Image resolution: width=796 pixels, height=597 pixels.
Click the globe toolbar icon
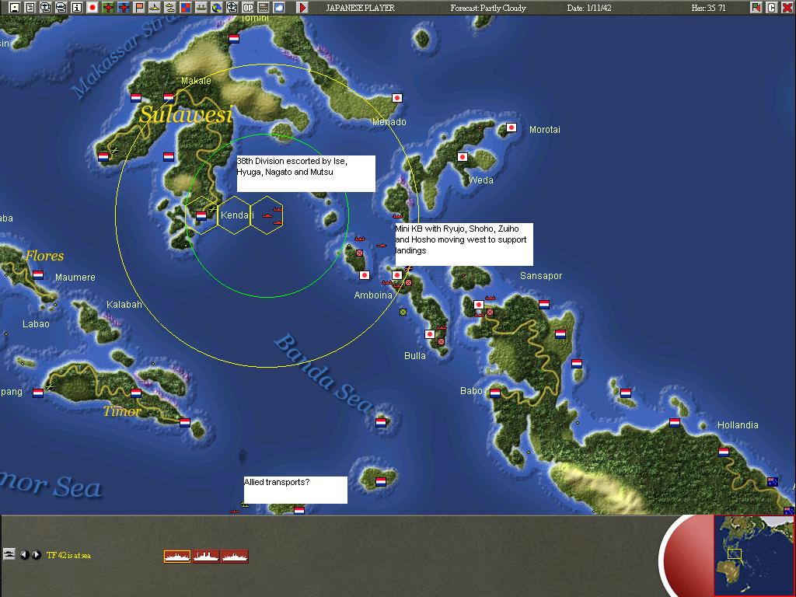click(217, 7)
